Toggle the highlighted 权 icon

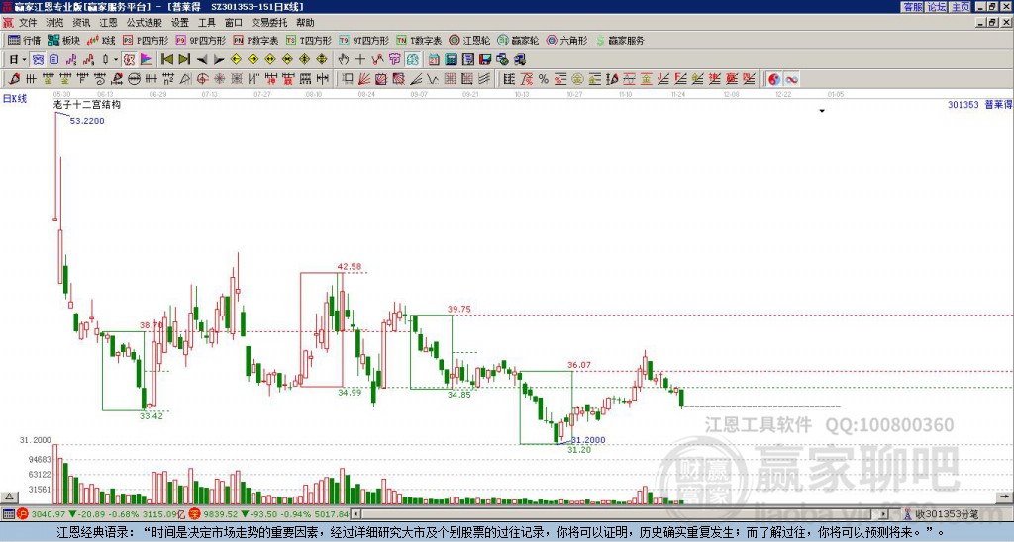point(129,59)
